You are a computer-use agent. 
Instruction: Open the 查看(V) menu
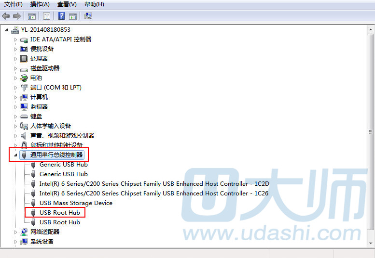[x=67, y=4]
